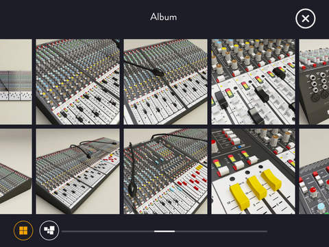329x247 pixels.
Task: Click the Album title text
Action: pyautogui.click(x=164, y=17)
